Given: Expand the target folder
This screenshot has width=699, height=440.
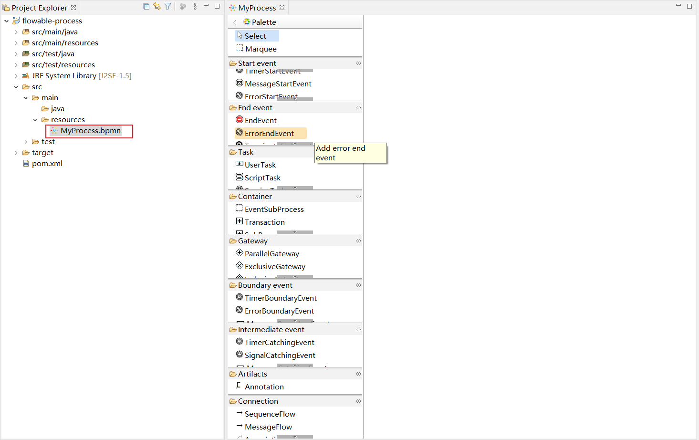Looking at the screenshot, I should tap(16, 152).
